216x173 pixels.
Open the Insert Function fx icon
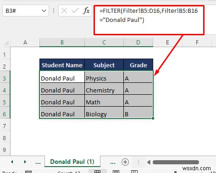(86, 11)
